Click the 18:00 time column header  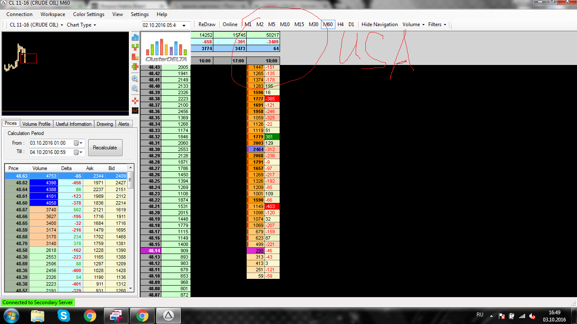click(263, 61)
